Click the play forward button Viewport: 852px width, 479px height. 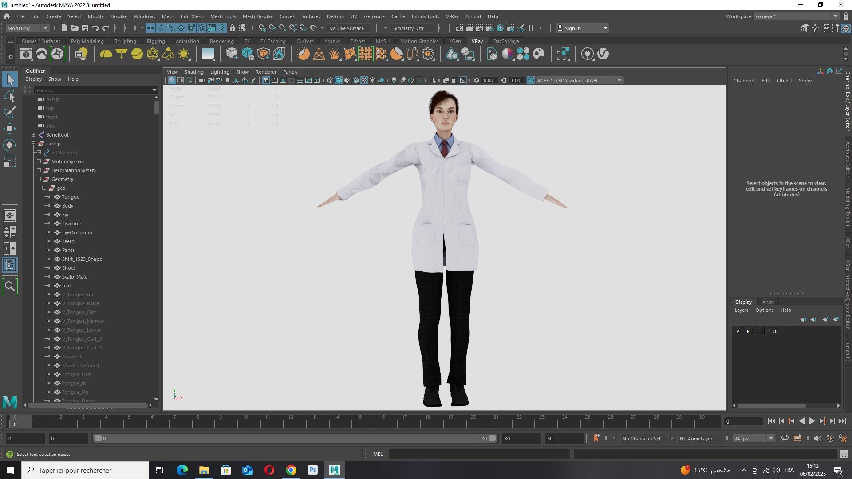[x=812, y=421]
